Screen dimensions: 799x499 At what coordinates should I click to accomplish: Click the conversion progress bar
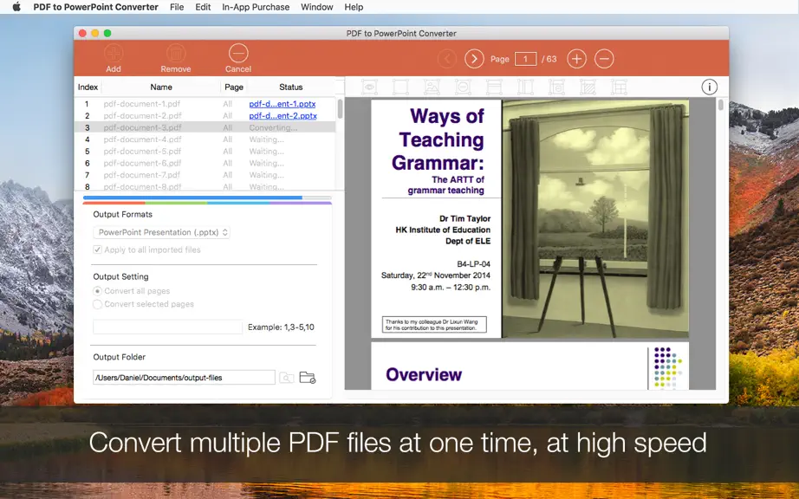click(207, 198)
